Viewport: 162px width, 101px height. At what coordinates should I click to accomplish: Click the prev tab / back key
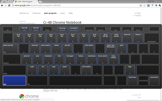click(25, 29)
